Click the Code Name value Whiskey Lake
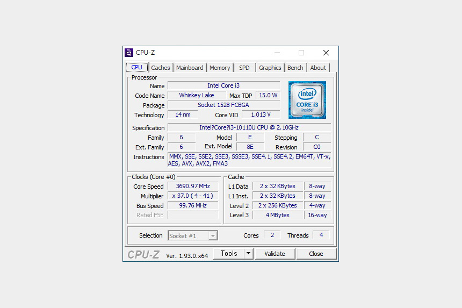This screenshot has height=308, width=462. coord(197,95)
